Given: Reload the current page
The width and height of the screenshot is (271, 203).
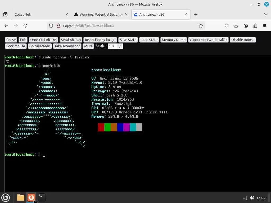Looking at the screenshot, I should pos(25,26).
